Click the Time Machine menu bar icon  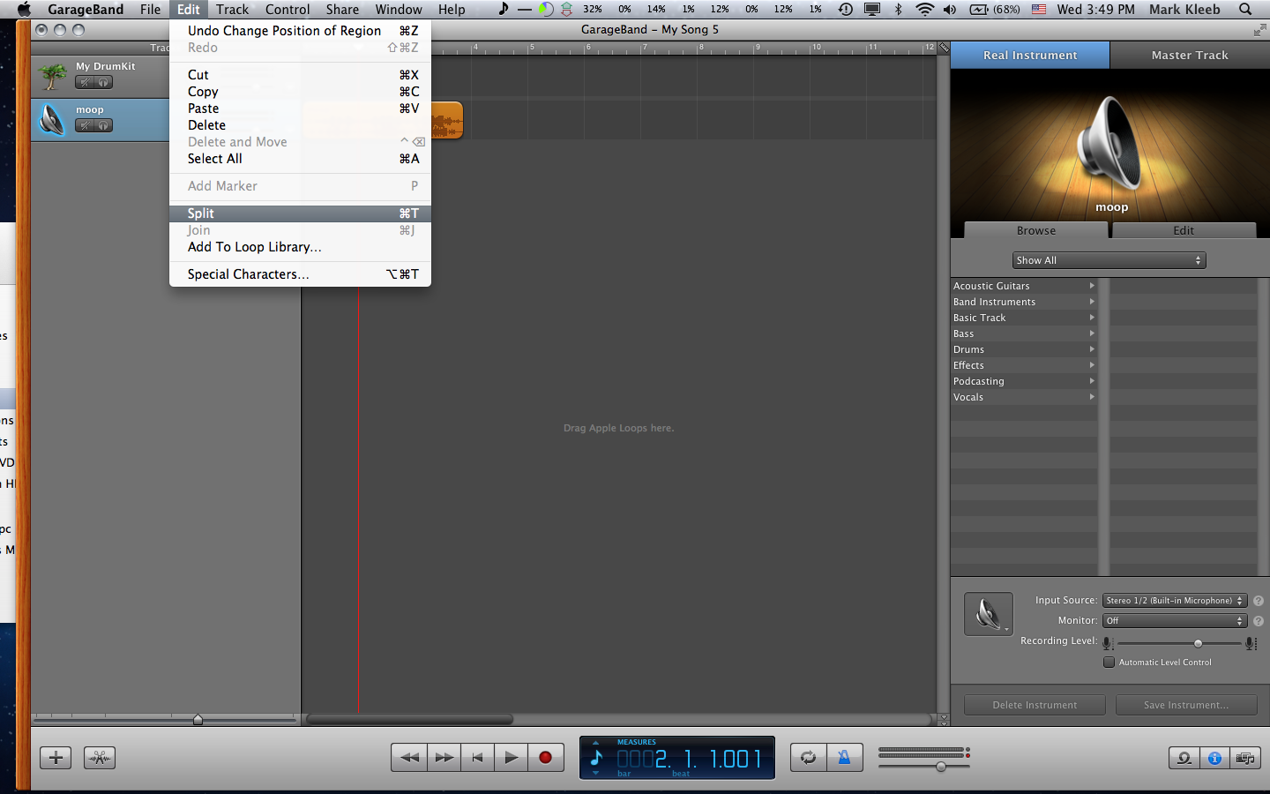(846, 10)
